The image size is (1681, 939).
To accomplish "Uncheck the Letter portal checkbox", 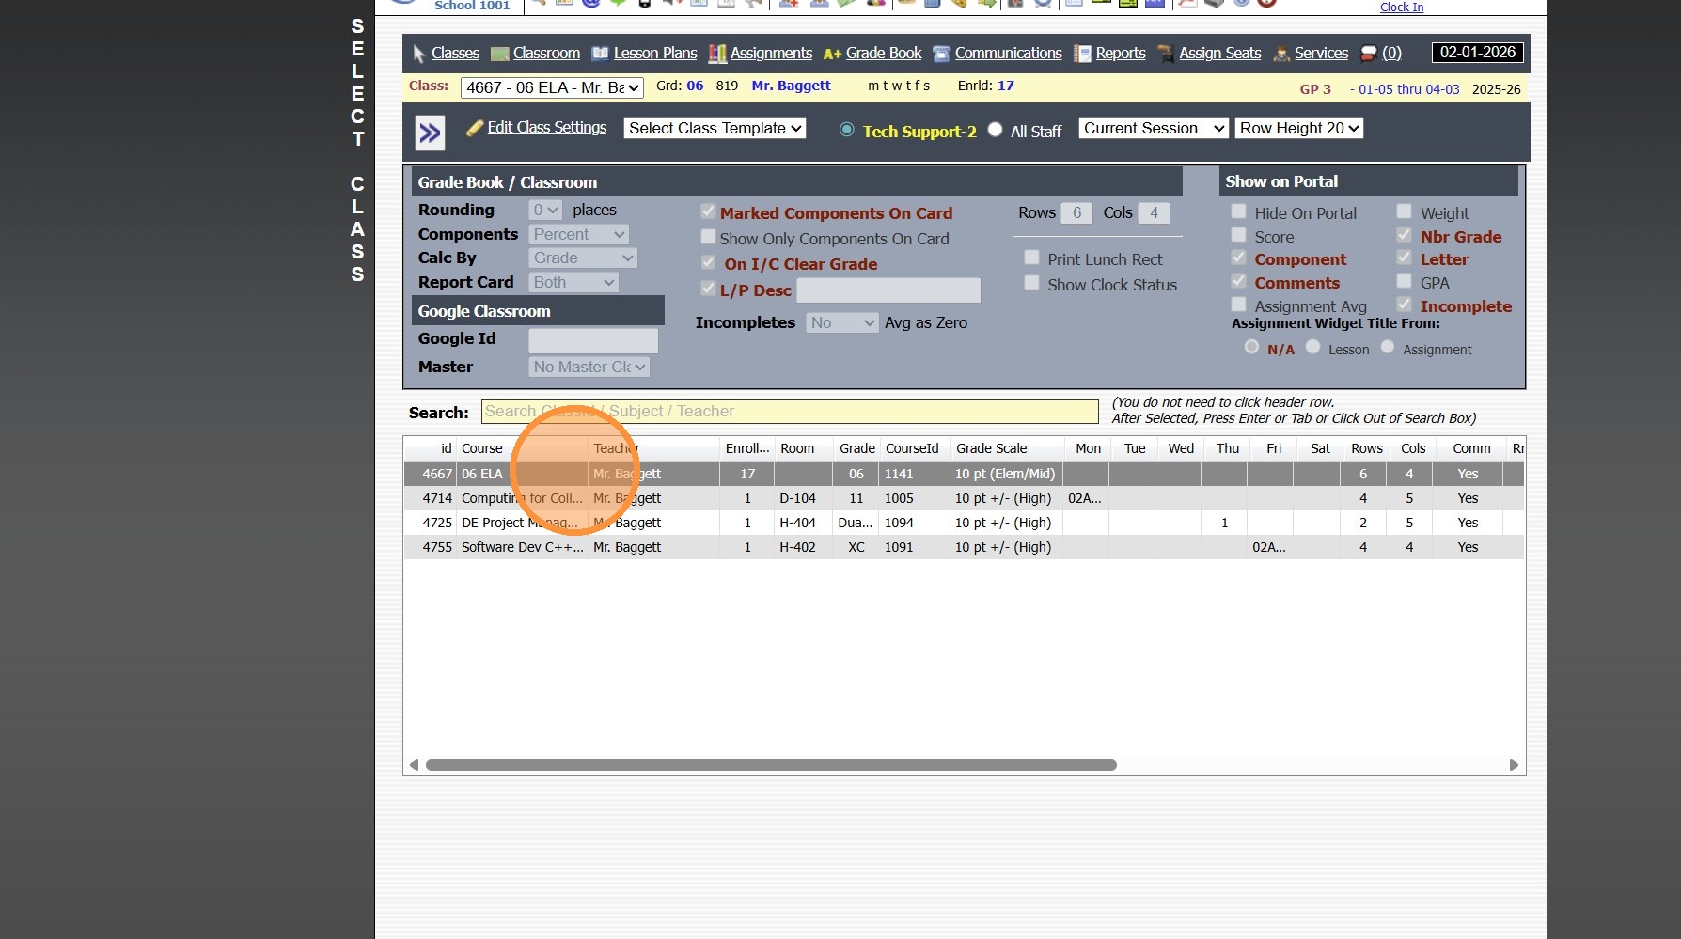I will [x=1405, y=258].
